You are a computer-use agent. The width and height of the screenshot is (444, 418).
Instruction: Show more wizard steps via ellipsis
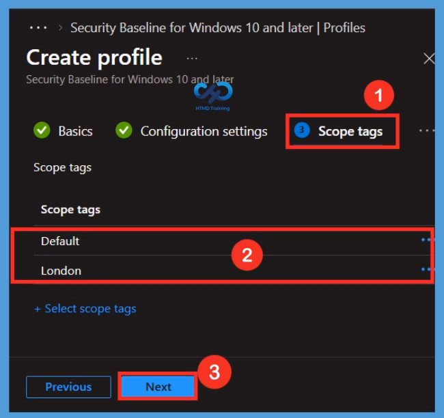click(x=427, y=130)
